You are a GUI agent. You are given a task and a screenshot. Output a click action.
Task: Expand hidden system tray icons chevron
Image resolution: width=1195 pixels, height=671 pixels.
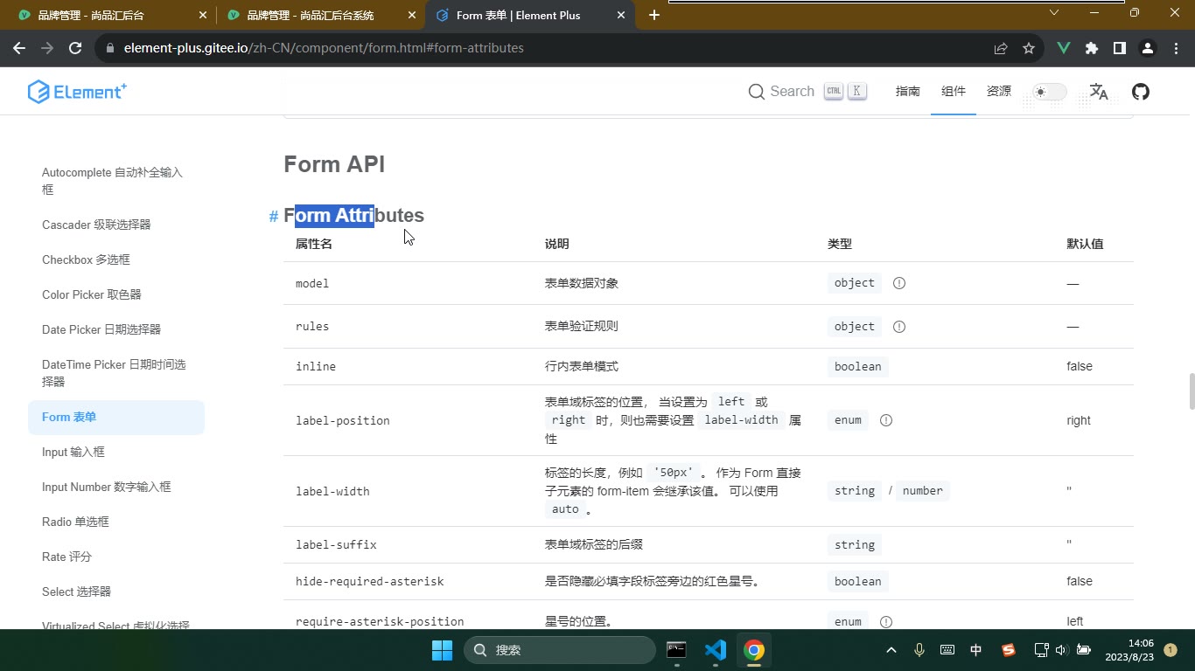coord(891,650)
